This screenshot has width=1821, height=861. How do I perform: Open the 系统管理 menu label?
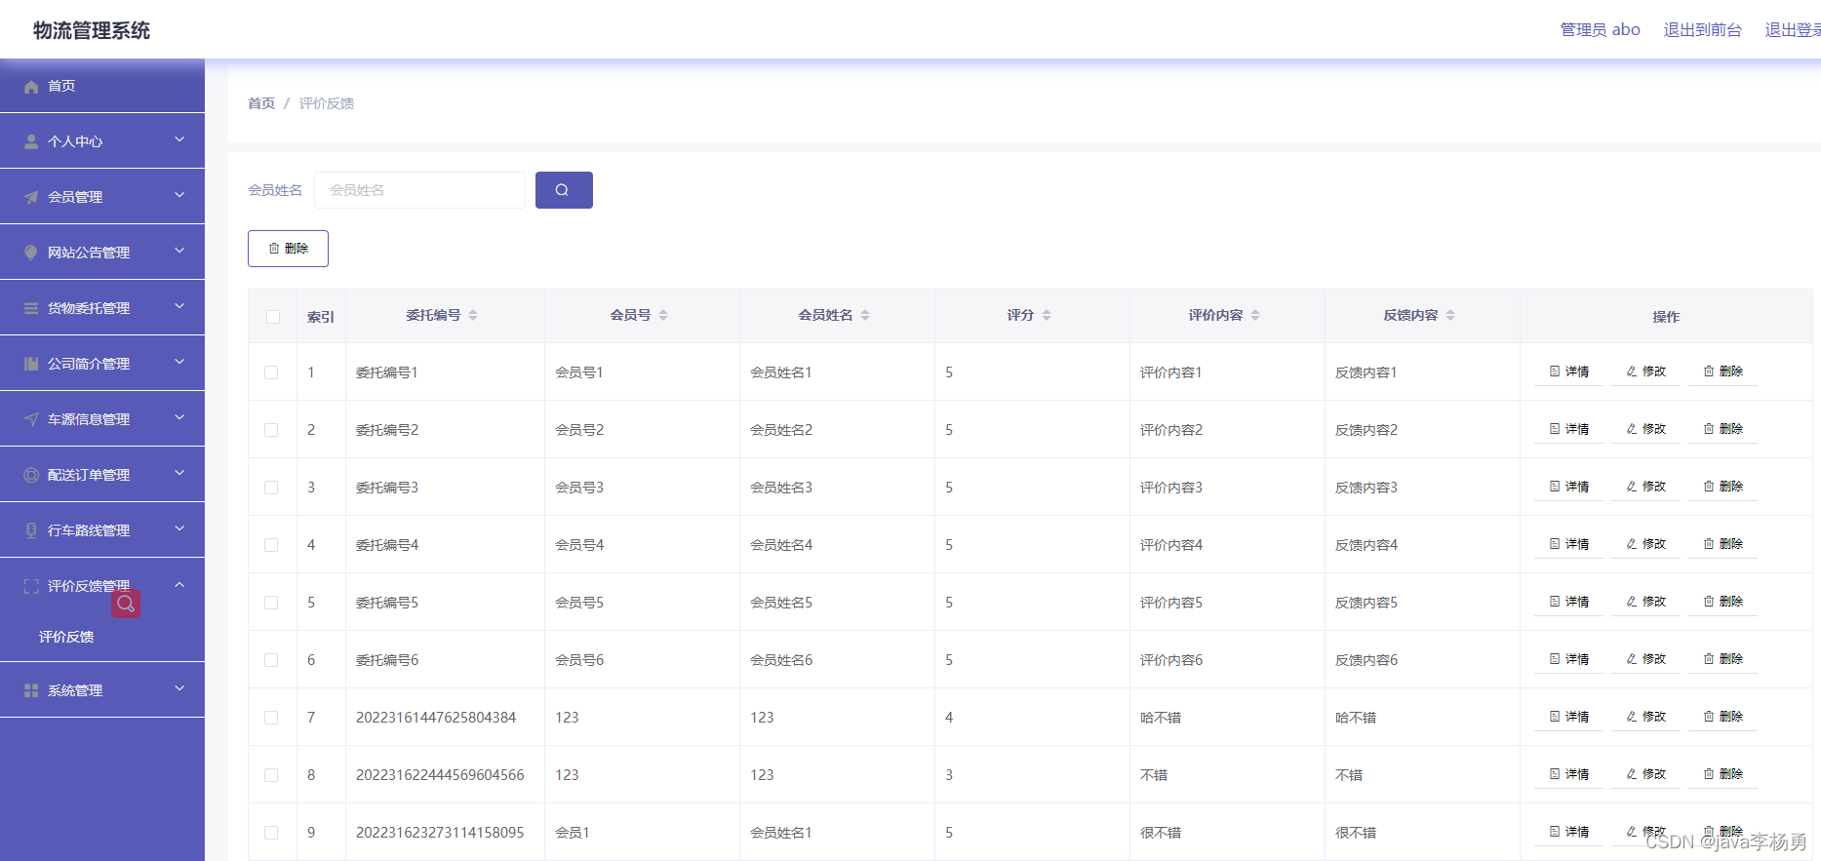point(75,691)
